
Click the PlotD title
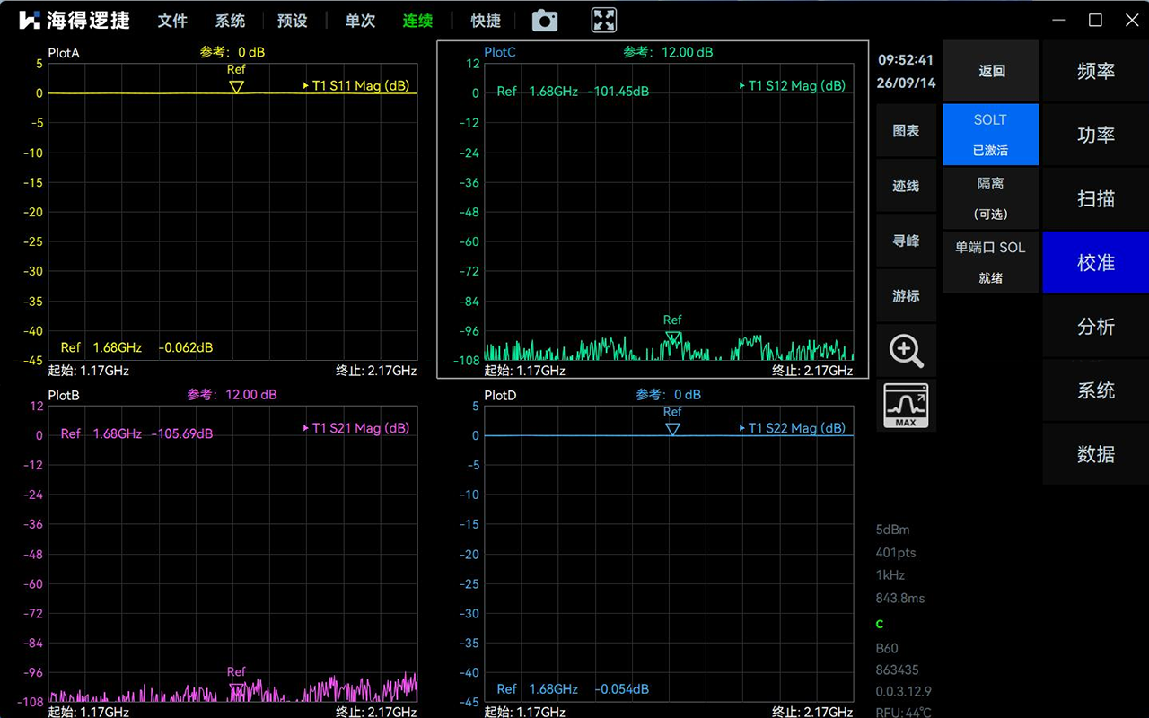[x=500, y=395]
